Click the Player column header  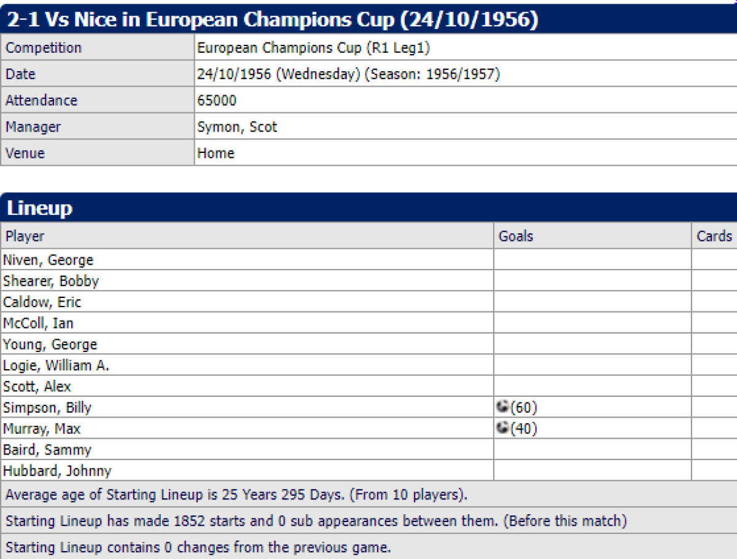coord(25,236)
